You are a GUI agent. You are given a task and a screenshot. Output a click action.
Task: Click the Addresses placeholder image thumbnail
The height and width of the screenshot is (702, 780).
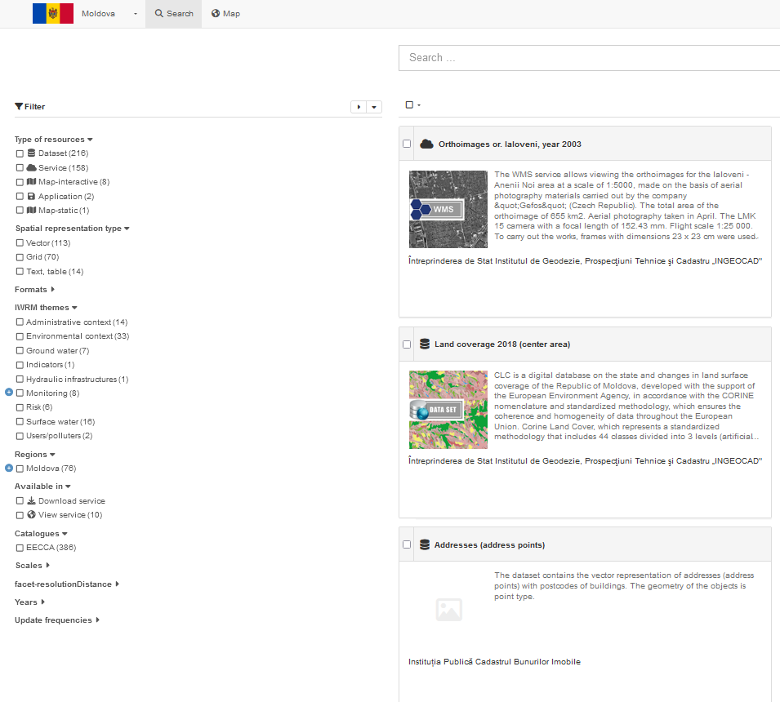click(x=448, y=610)
